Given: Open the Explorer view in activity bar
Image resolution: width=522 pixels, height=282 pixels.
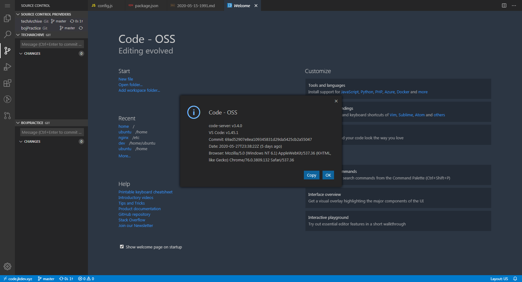Looking at the screenshot, I should [7, 19].
